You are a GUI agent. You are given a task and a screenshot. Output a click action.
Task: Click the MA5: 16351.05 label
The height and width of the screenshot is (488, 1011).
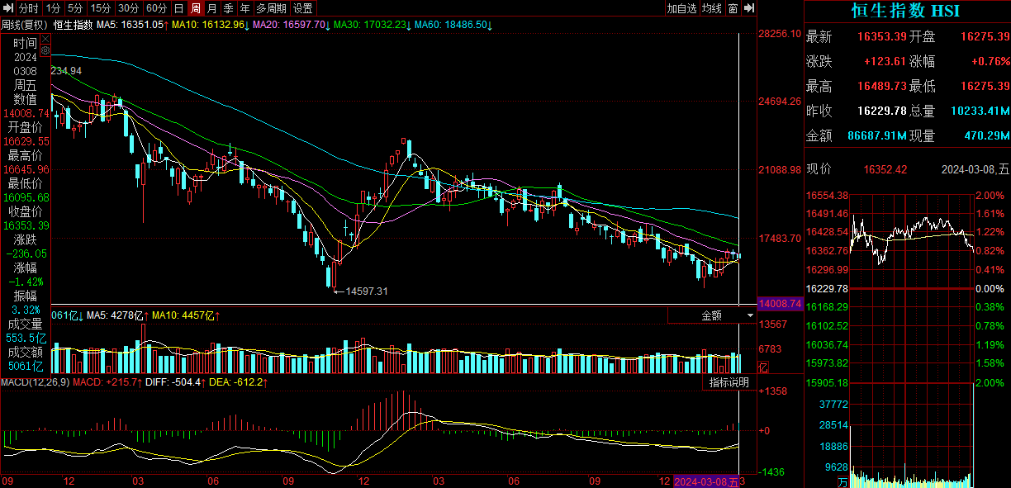tap(130, 25)
